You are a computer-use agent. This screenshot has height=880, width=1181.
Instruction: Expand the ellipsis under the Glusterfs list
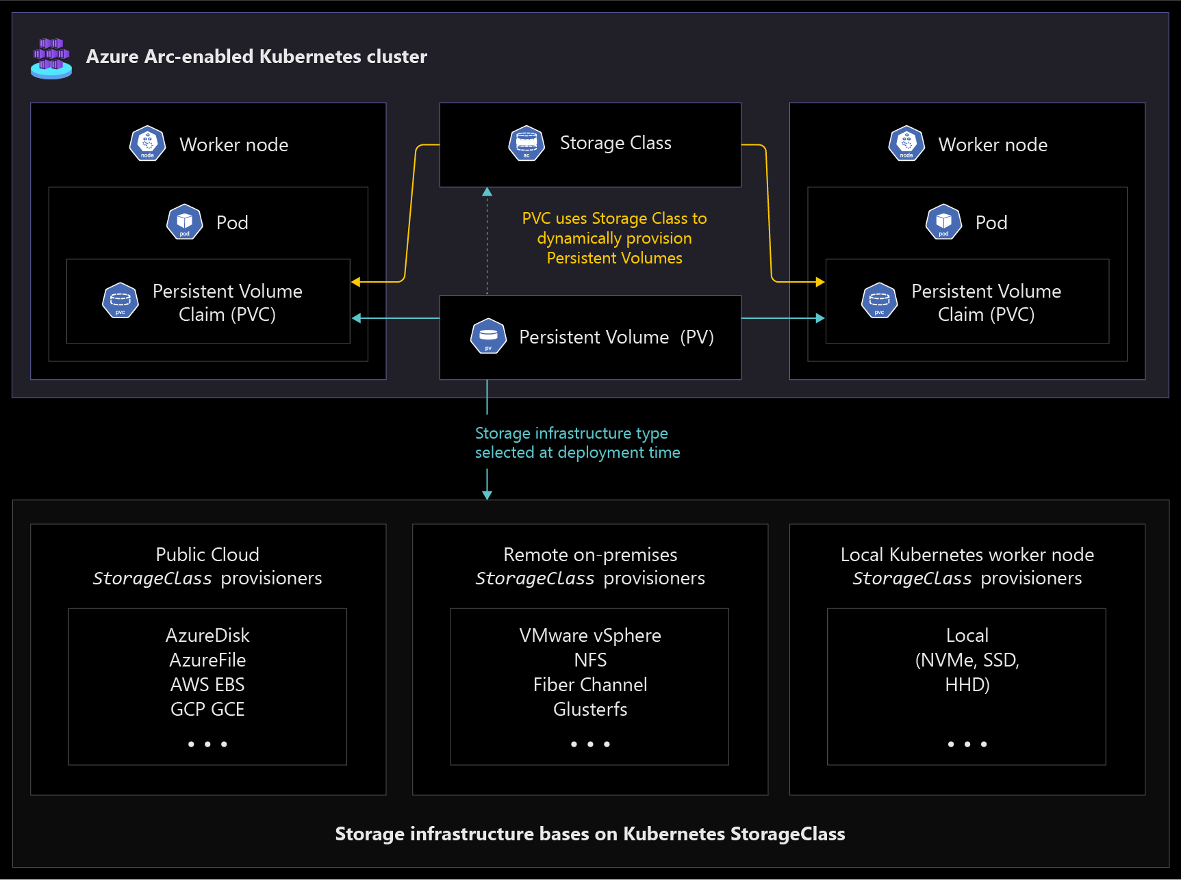coord(589,744)
